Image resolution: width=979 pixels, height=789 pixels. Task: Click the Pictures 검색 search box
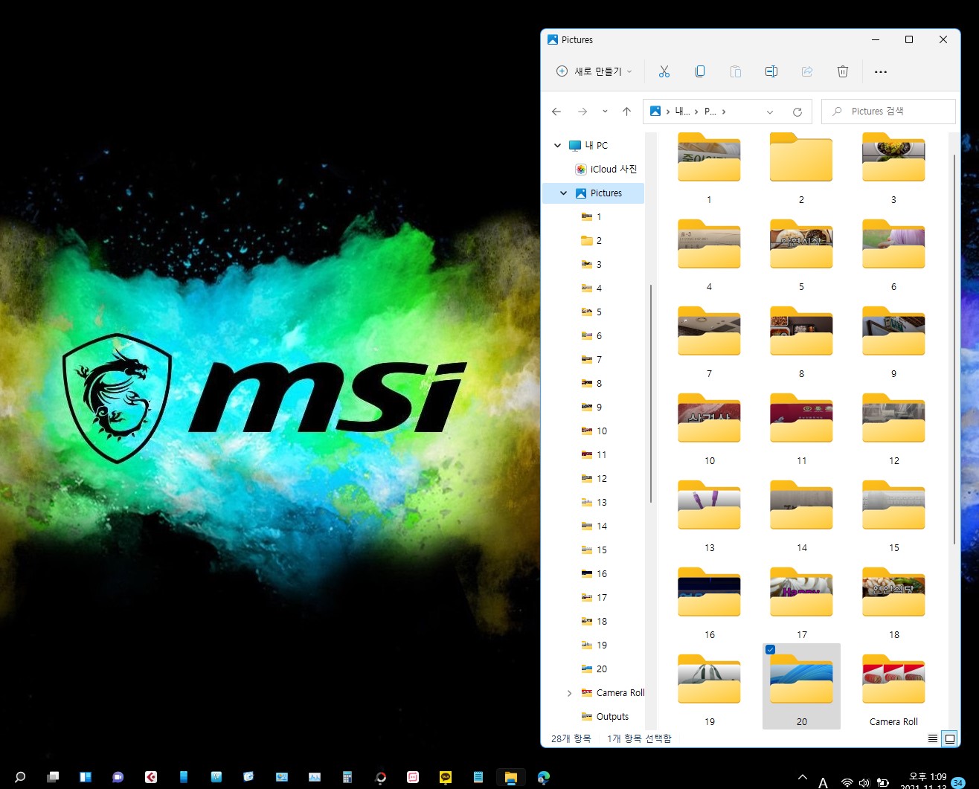(888, 112)
